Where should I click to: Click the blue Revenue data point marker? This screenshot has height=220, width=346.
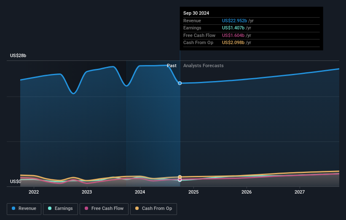[x=180, y=83]
